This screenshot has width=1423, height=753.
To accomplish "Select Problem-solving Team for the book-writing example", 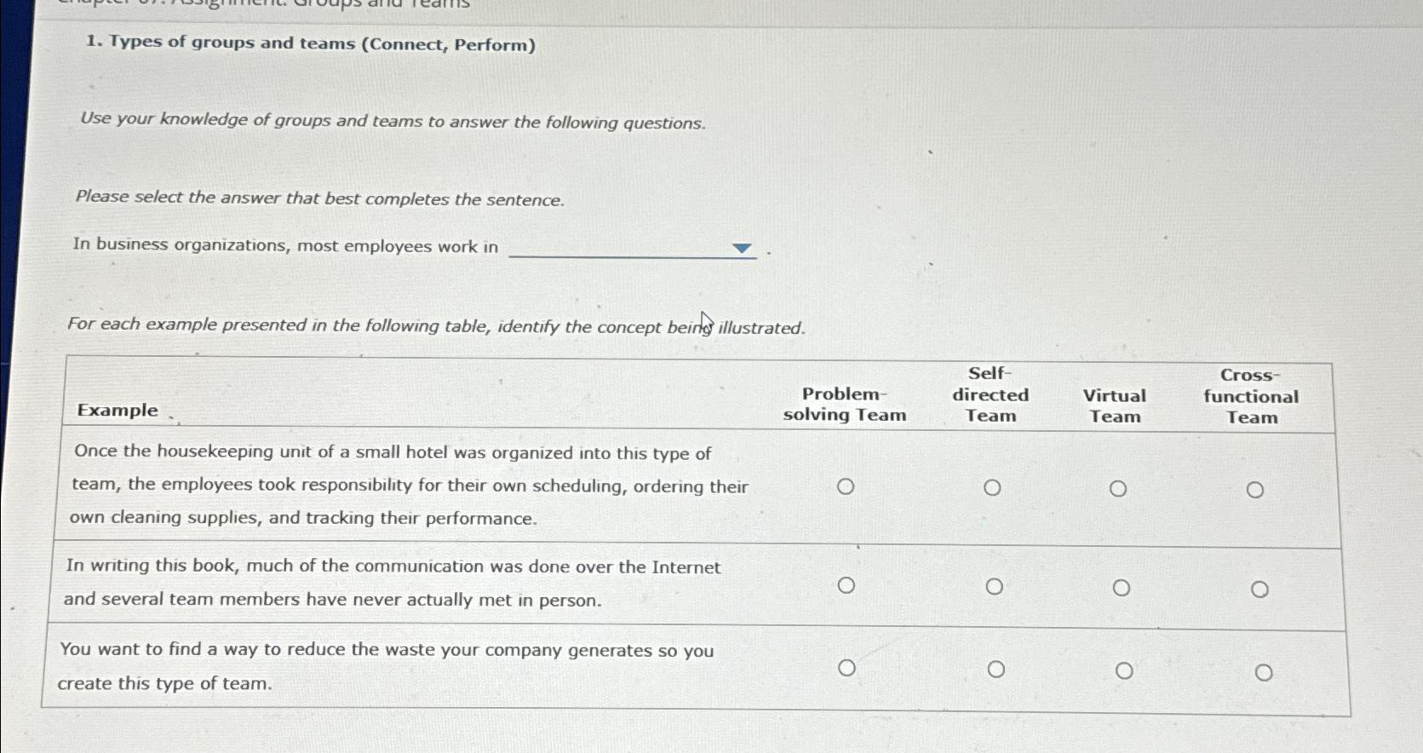I will [x=846, y=585].
